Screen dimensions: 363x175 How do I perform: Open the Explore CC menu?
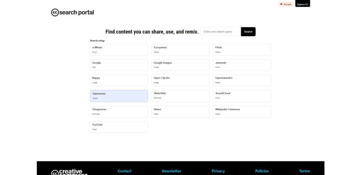coord(303,4)
